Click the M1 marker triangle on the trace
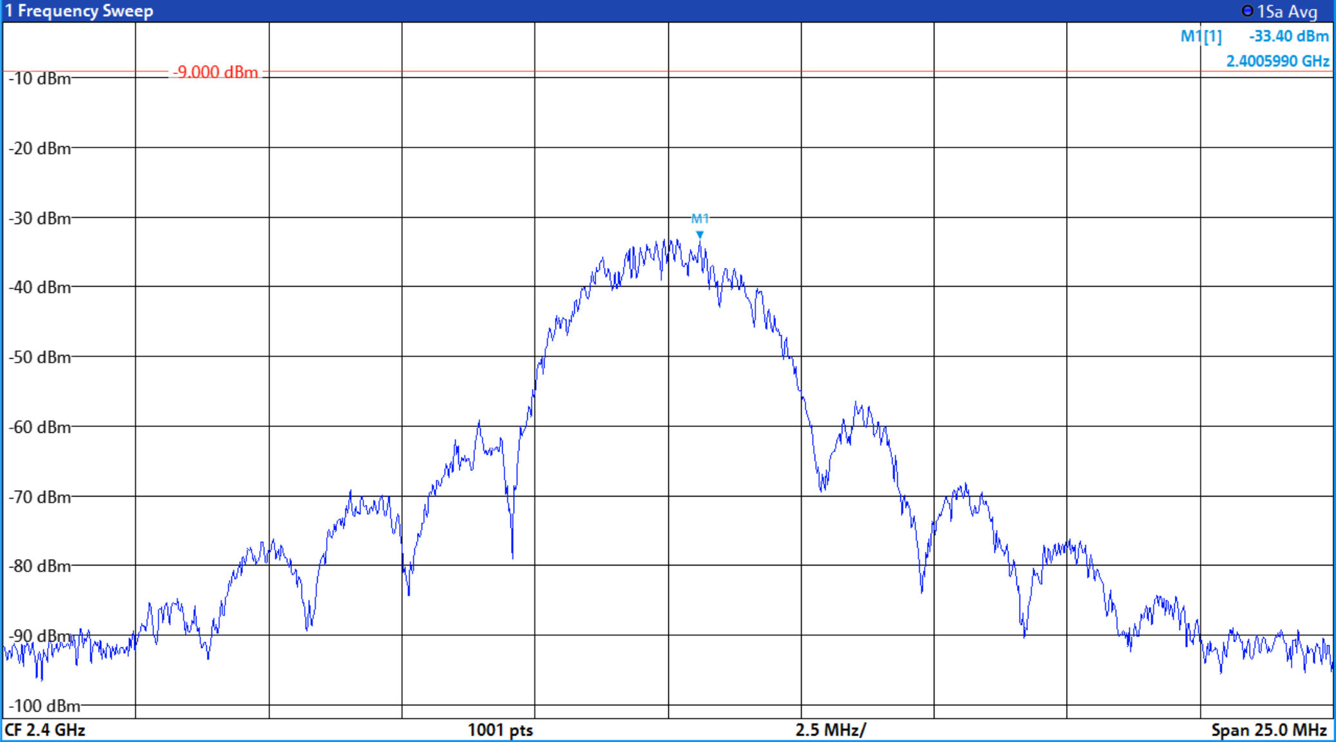This screenshot has height=742, width=1336. pos(700,235)
